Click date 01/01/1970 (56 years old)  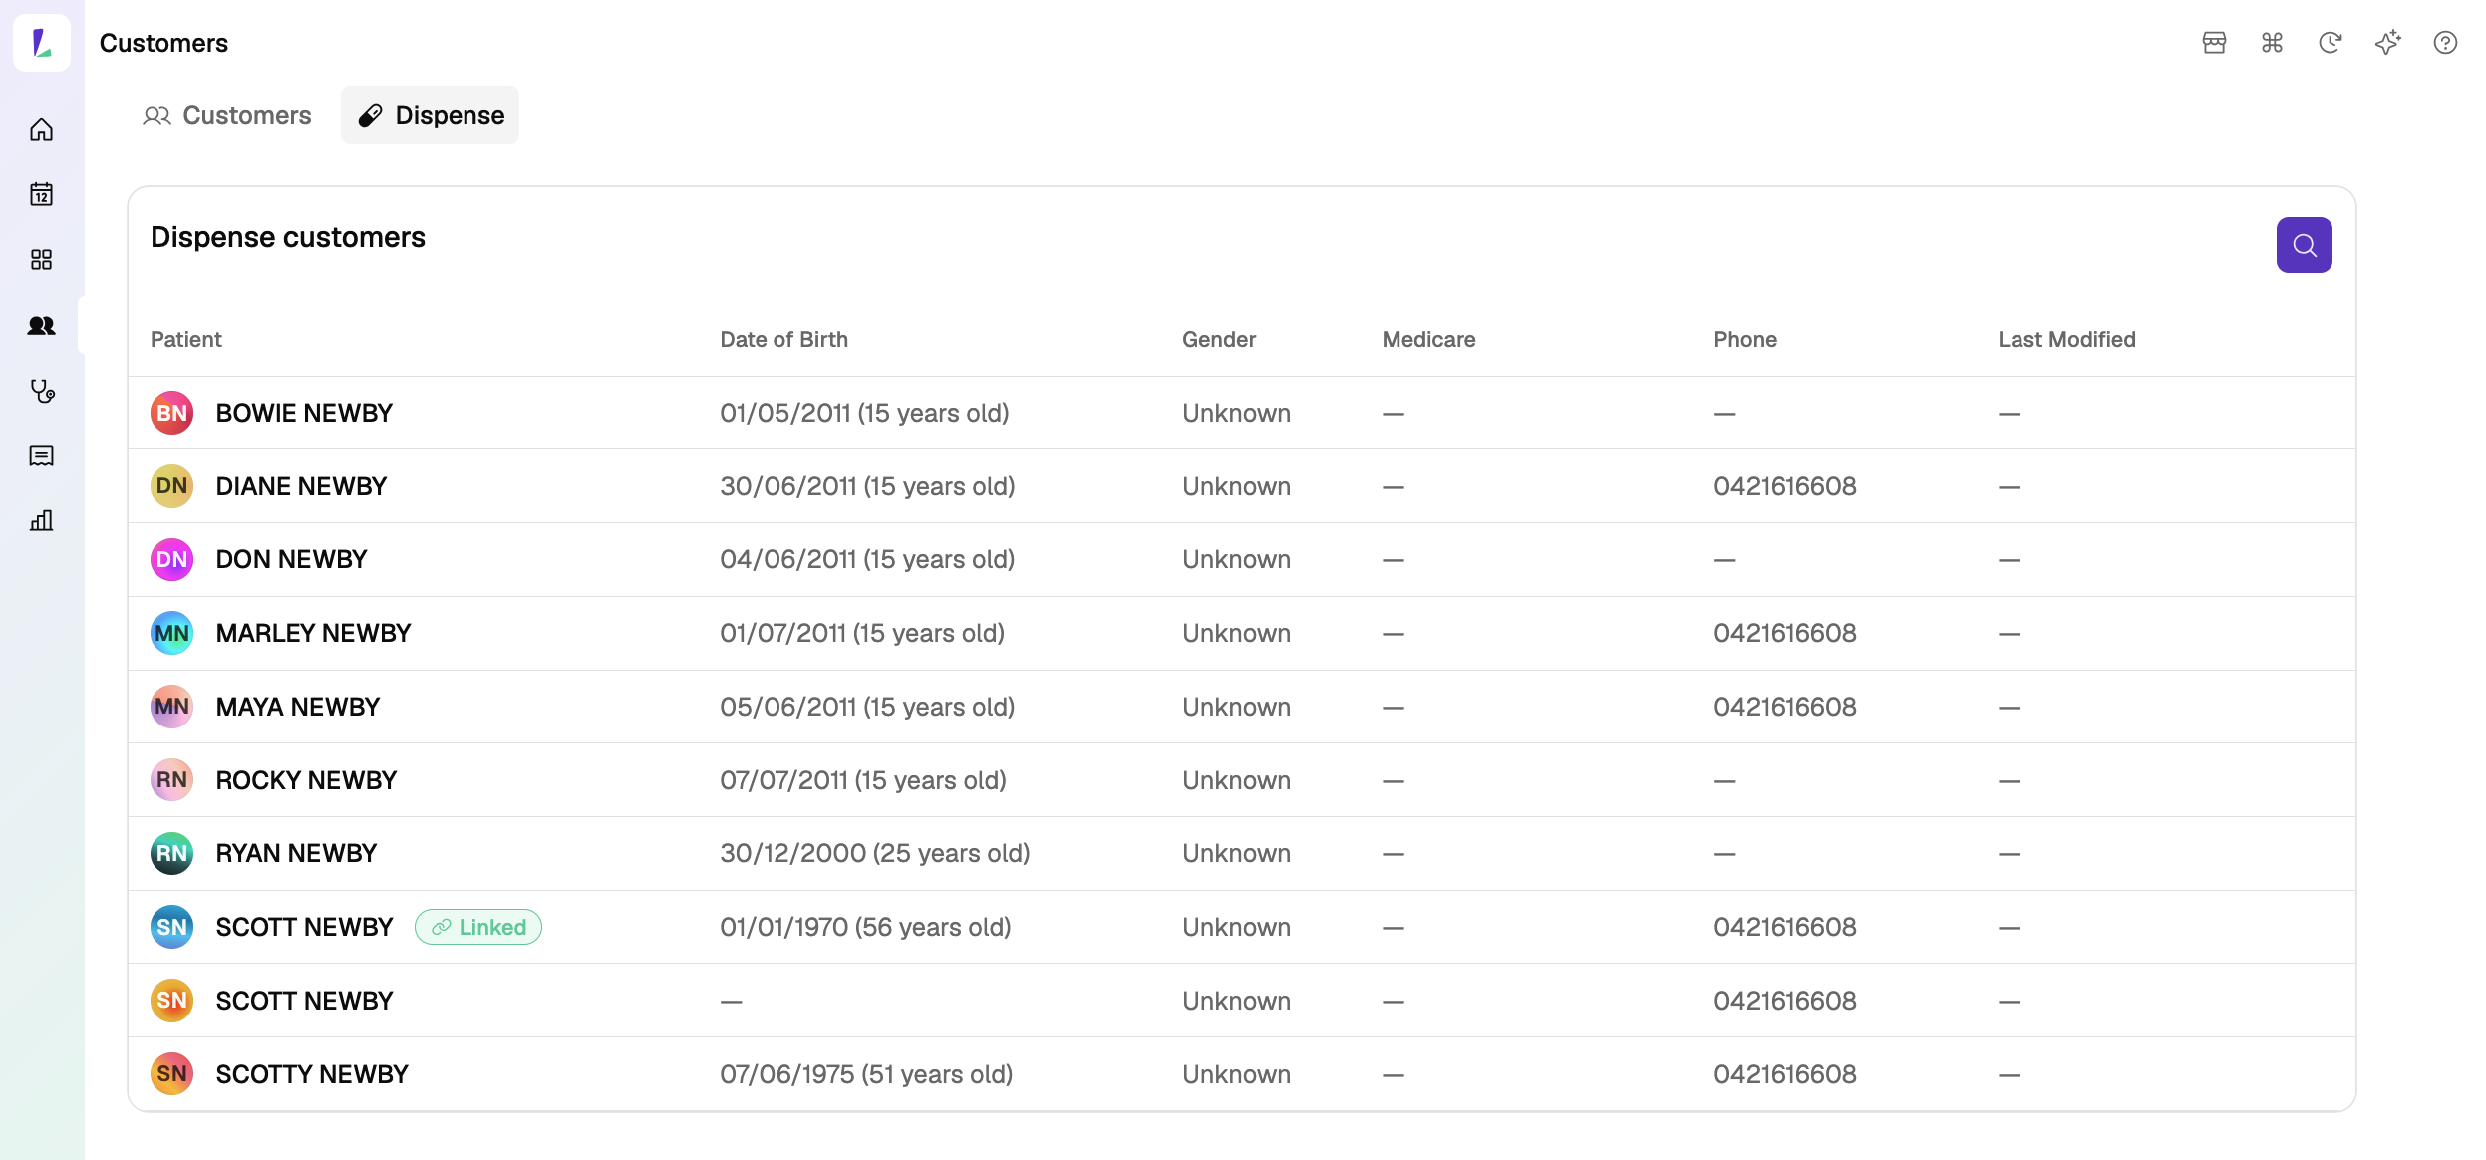coord(865,927)
